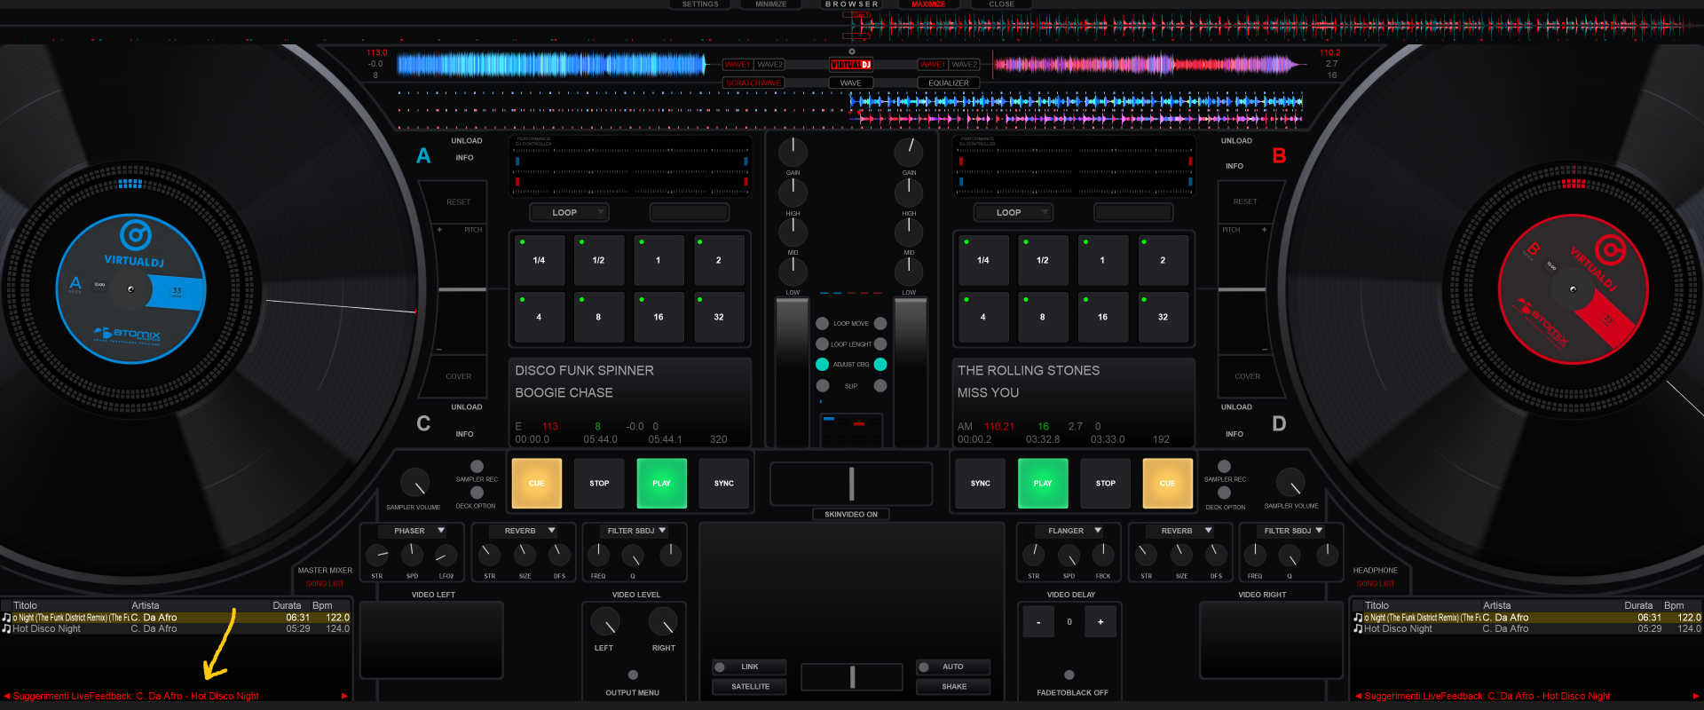The image size is (1704, 710).
Task: Click left deck HIGH EQ knob
Action: [x=793, y=192]
